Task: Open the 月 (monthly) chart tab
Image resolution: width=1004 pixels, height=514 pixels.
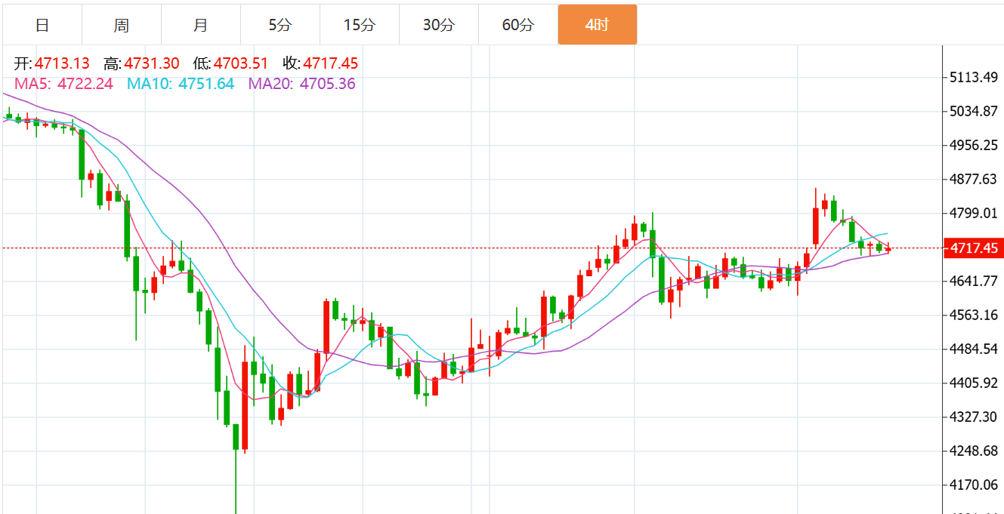Action: [201, 25]
